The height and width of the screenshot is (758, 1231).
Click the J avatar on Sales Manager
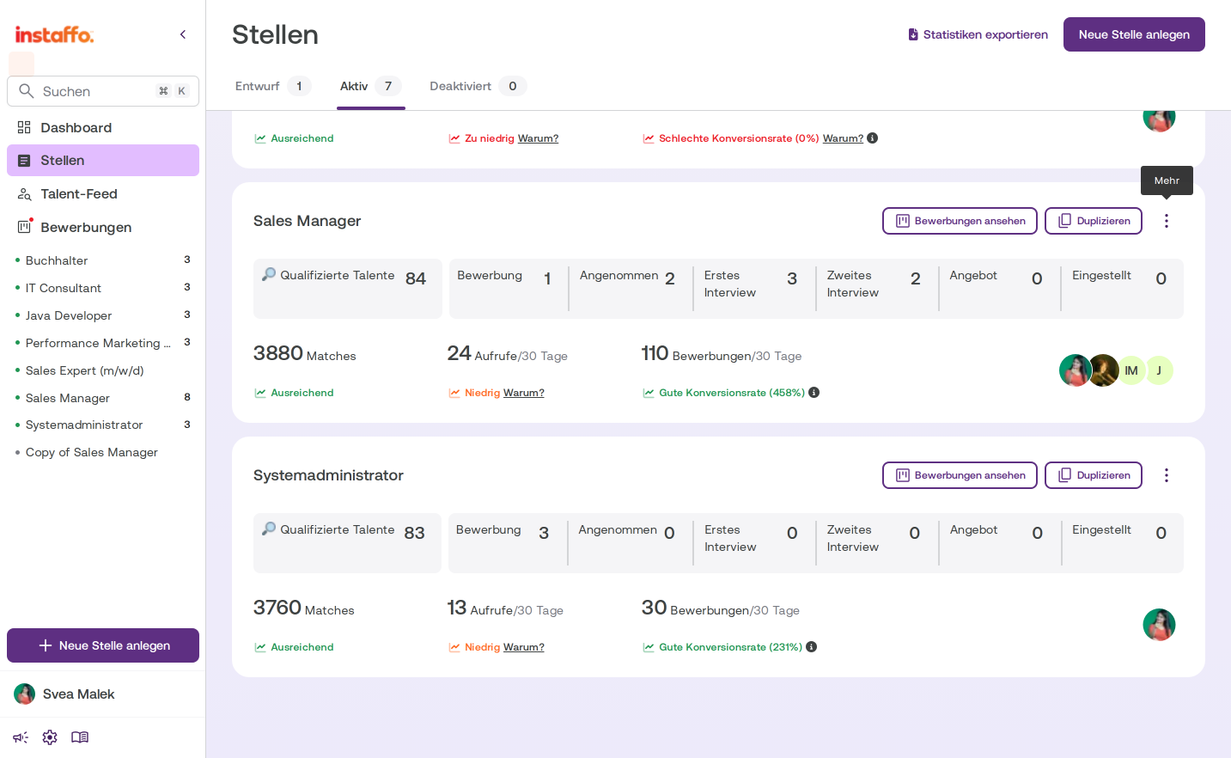coord(1159,370)
